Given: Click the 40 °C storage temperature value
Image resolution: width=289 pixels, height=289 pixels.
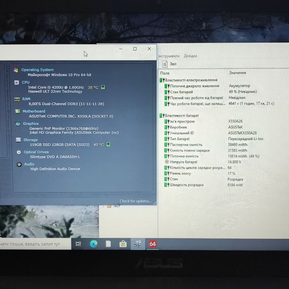Looking at the screenshot, I should tap(99, 145).
